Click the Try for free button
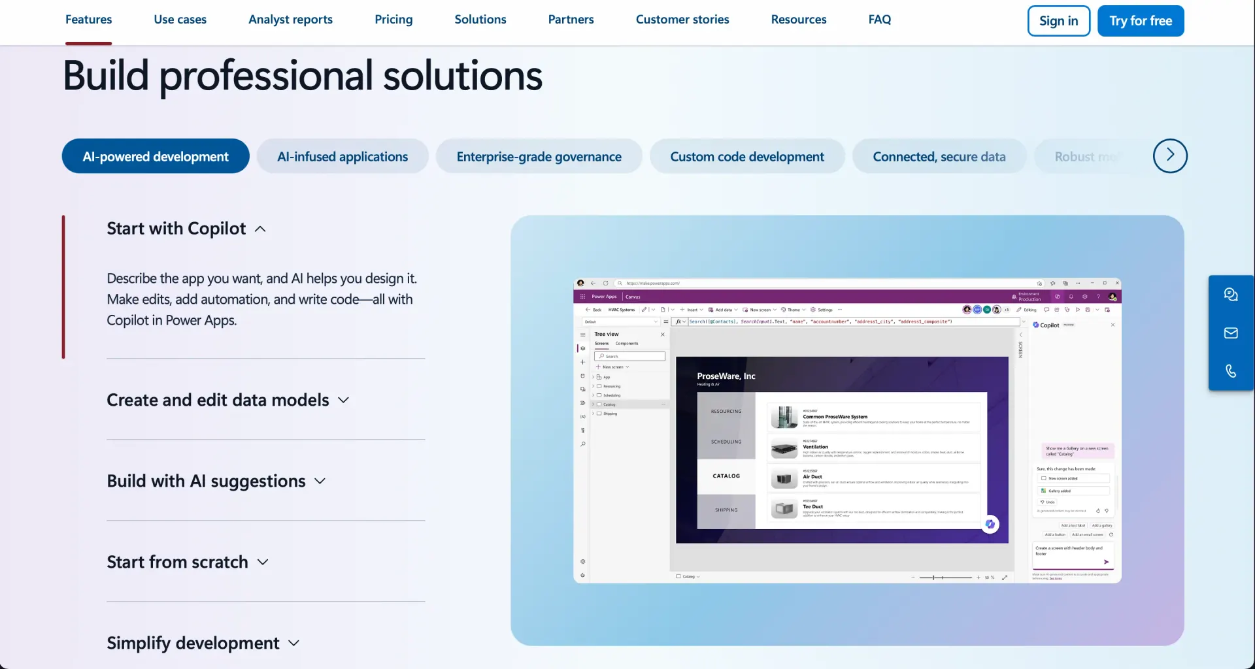The image size is (1255, 669). (x=1141, y=21)
